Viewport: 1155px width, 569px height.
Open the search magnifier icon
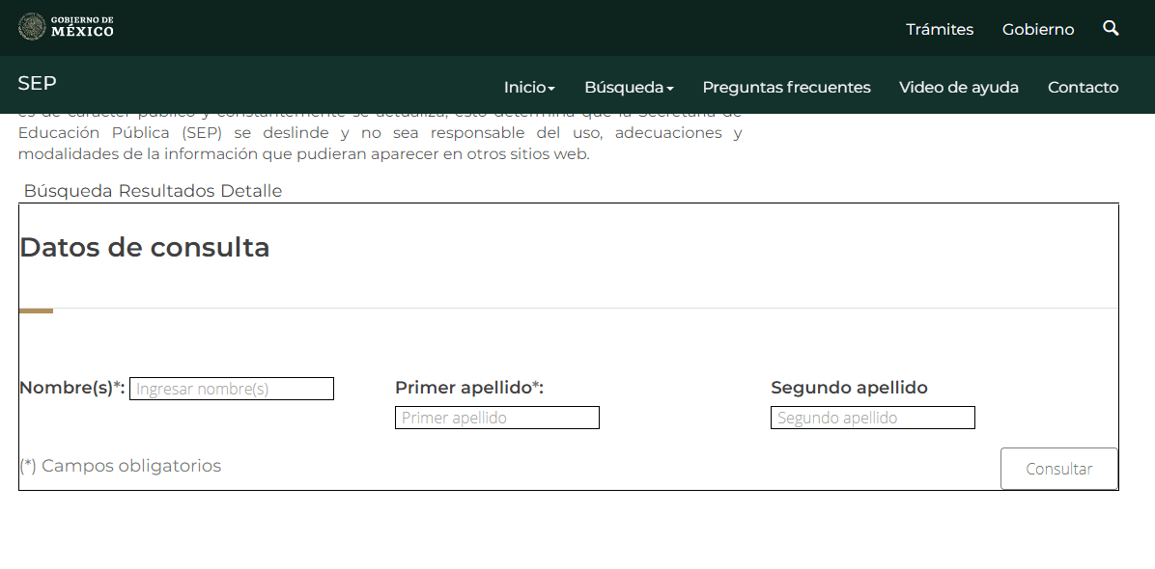point(1111,29)
